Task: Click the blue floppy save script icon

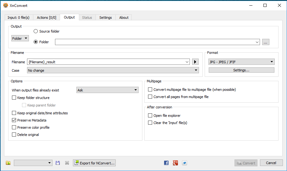Action: pos(58,163)
